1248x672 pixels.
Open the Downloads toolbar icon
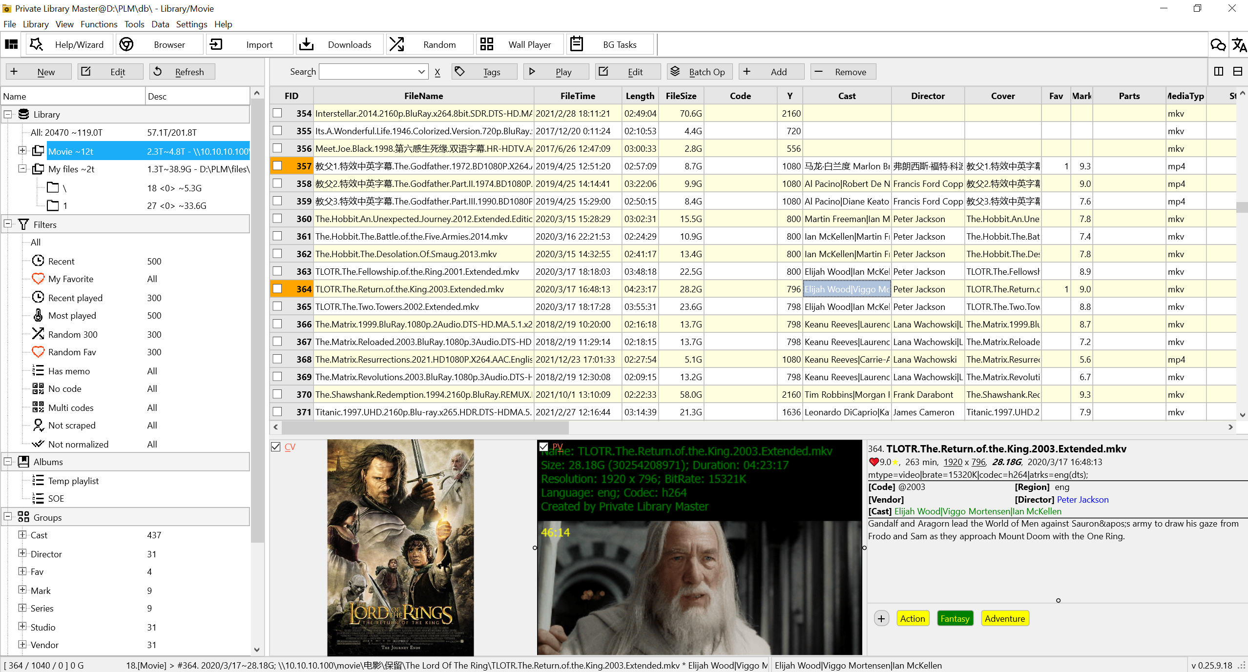(307, 44)
